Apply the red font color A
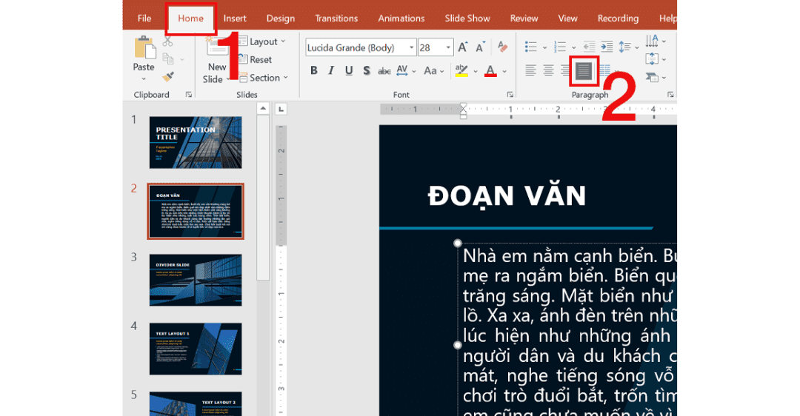800x416 pixels. click(x=490, y=71)
